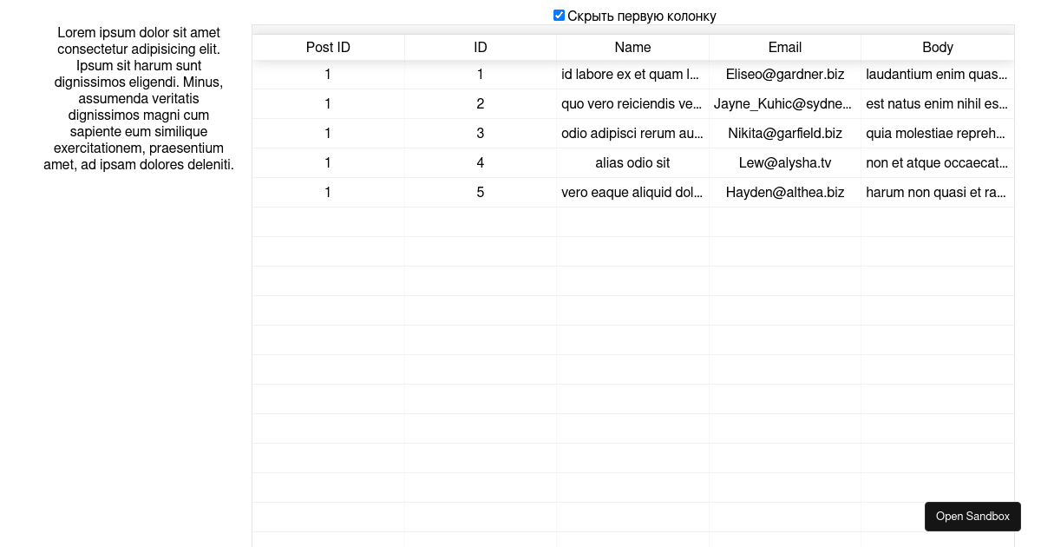Click the first empty row below the data
This screenshot has width=1041, height=547.
click(x=632, y=221)
